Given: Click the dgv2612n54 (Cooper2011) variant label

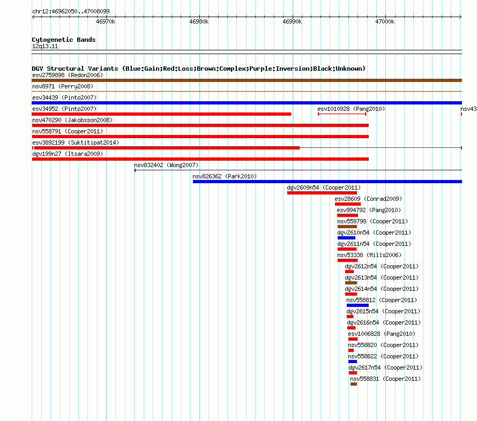Looking at the screenshot, I should pos(382,266).
